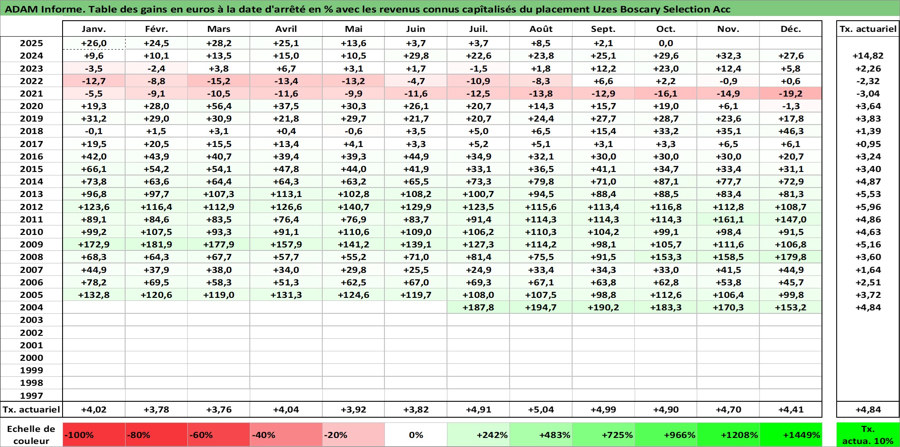The image size is (900, 447).
Task: Click the +66,1 cell in Janv. 2015
Action: tap(94, 169)
